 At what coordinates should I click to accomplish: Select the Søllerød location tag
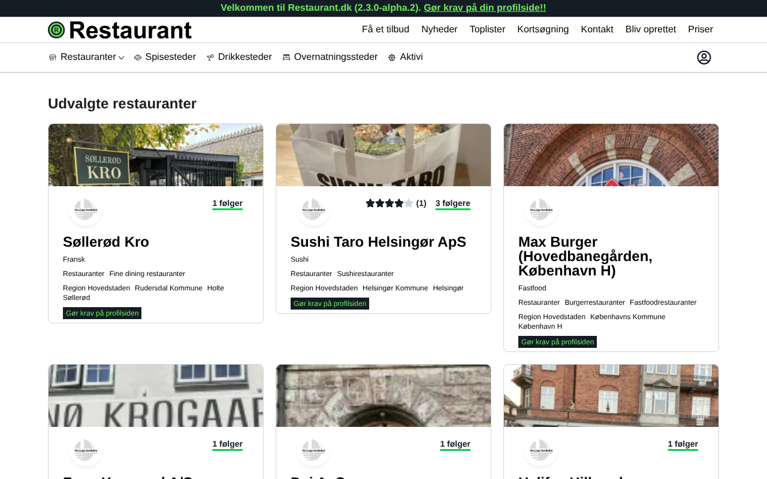(x=77, y=298)
